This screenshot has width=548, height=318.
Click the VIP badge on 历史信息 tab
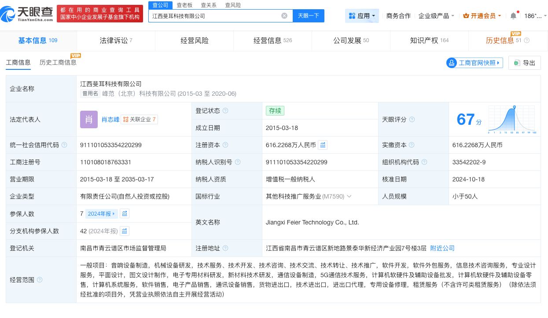coord(516,33)
